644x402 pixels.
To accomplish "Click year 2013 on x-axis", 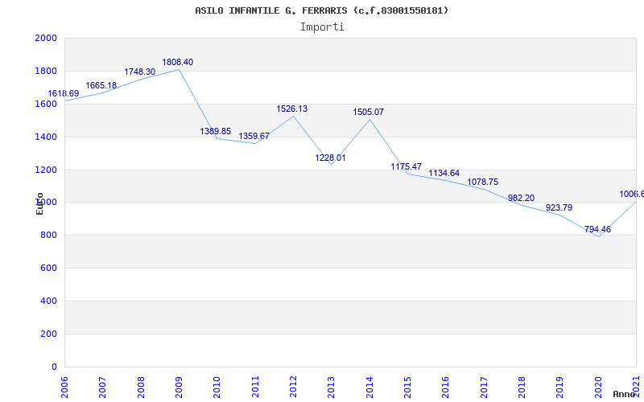I will tap(332, 387).
